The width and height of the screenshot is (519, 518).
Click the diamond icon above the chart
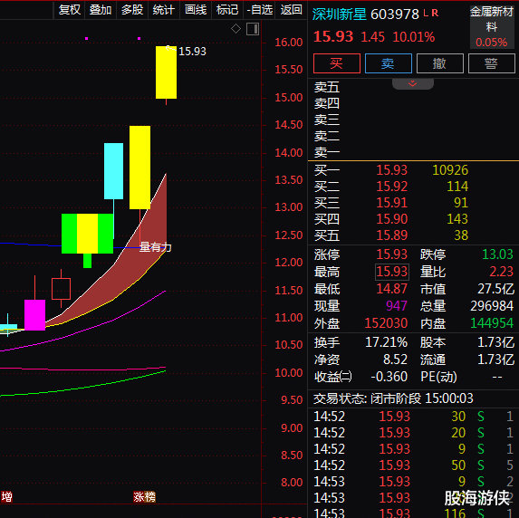235,29
